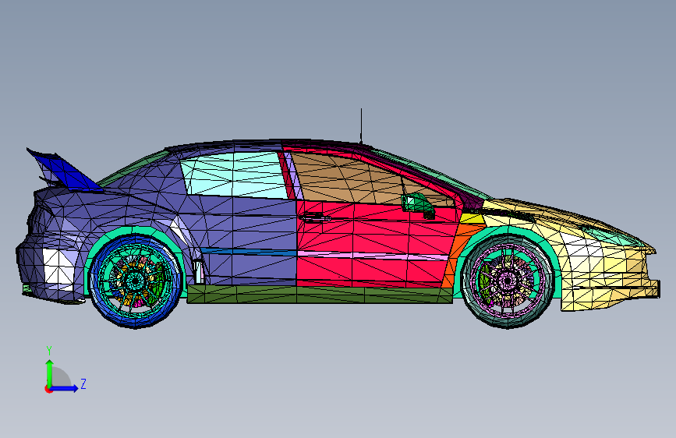
Task: Click the blue Z axis arrow of the triad
Action: (65, 388)
